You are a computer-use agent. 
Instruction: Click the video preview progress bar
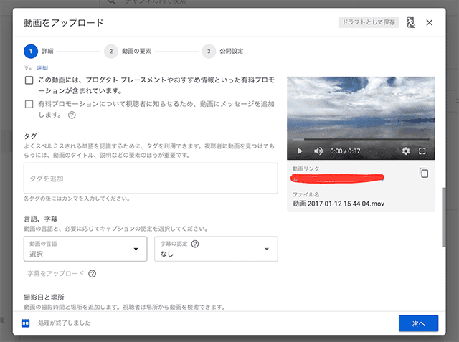(361, 139)
